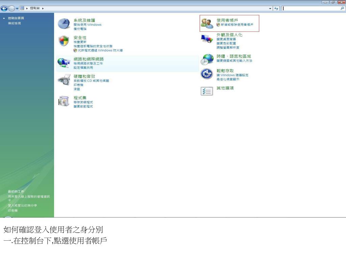Click the 移除安裝程式 link
Image resolution: width=346 pixels, height=260 pixels.
pos(83,102)
